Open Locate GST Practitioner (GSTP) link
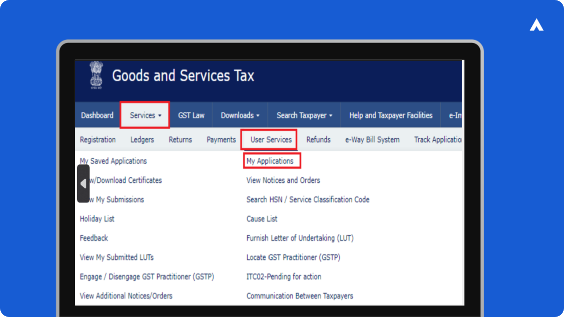This screenshot has width=564, height=317. [x=293, y=258]
